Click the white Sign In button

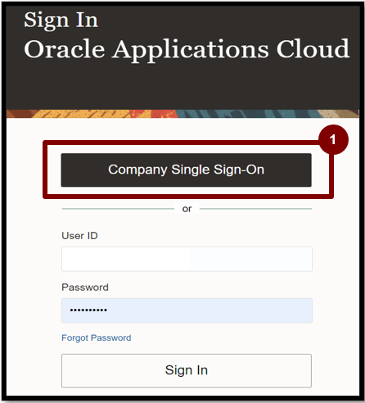[187, 370]
